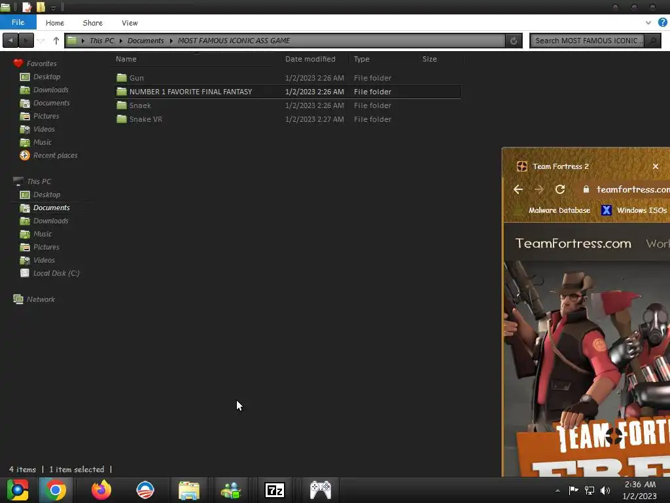
Task: Open Customize Quick Access Toolbar dropdown
Action: (x=53, y=8)
